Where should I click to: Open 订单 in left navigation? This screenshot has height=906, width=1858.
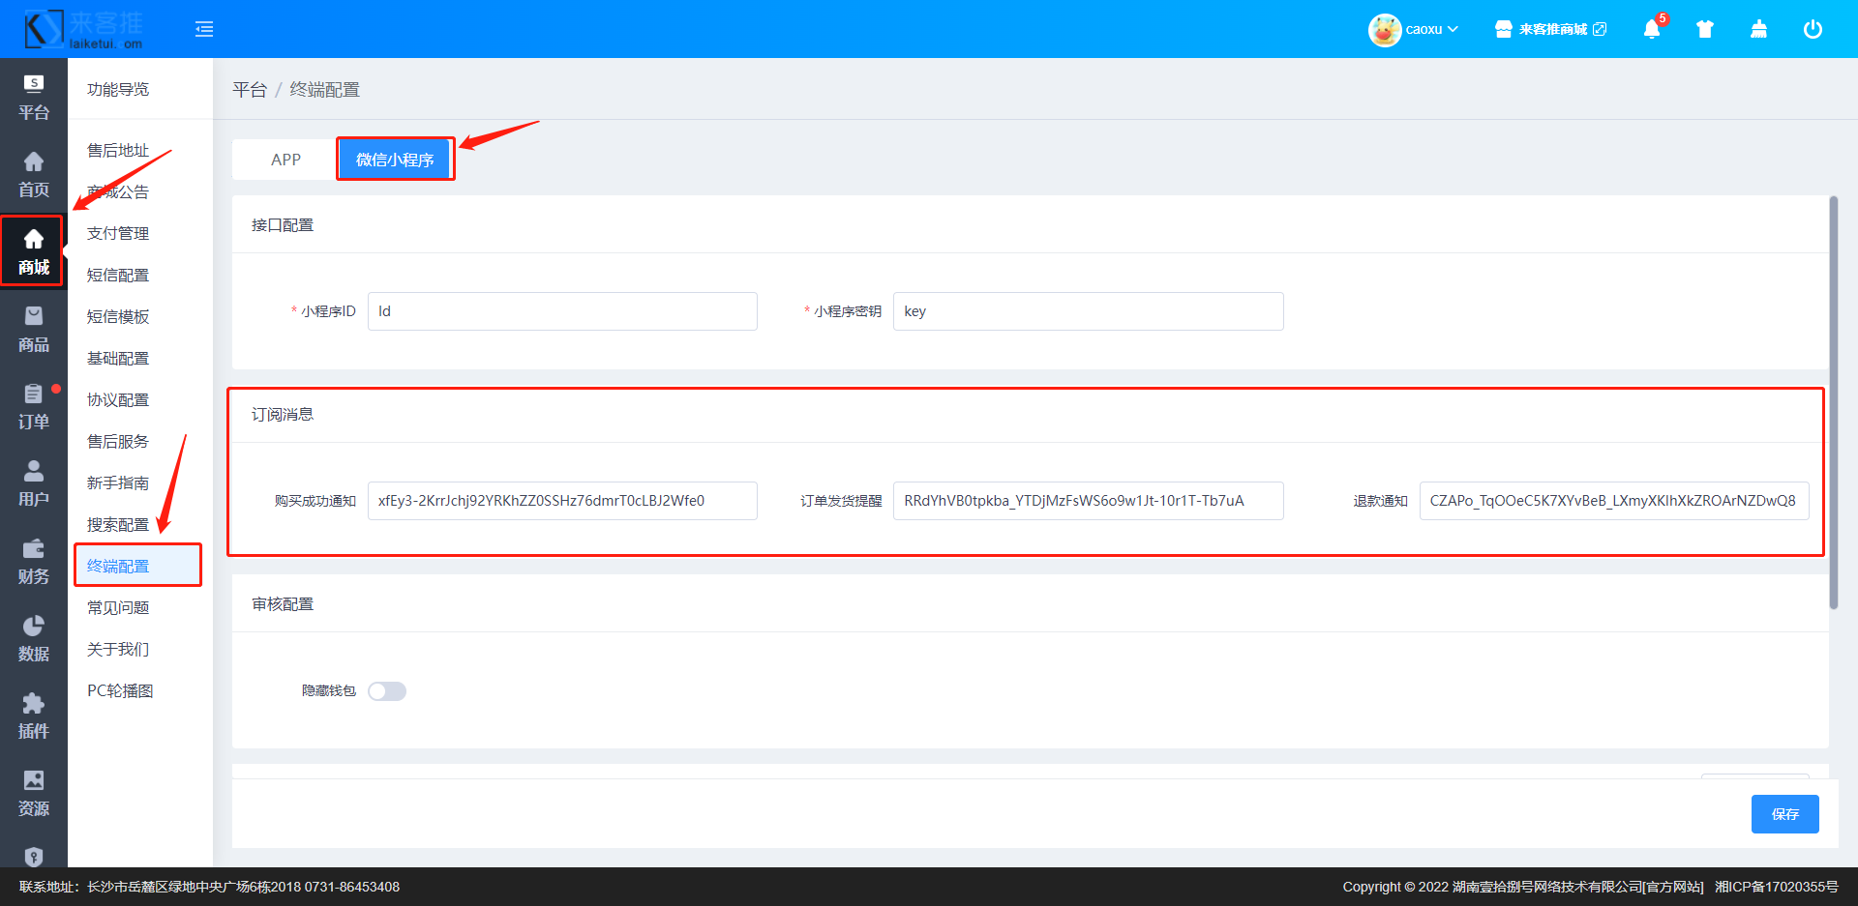tap(34, 406)
